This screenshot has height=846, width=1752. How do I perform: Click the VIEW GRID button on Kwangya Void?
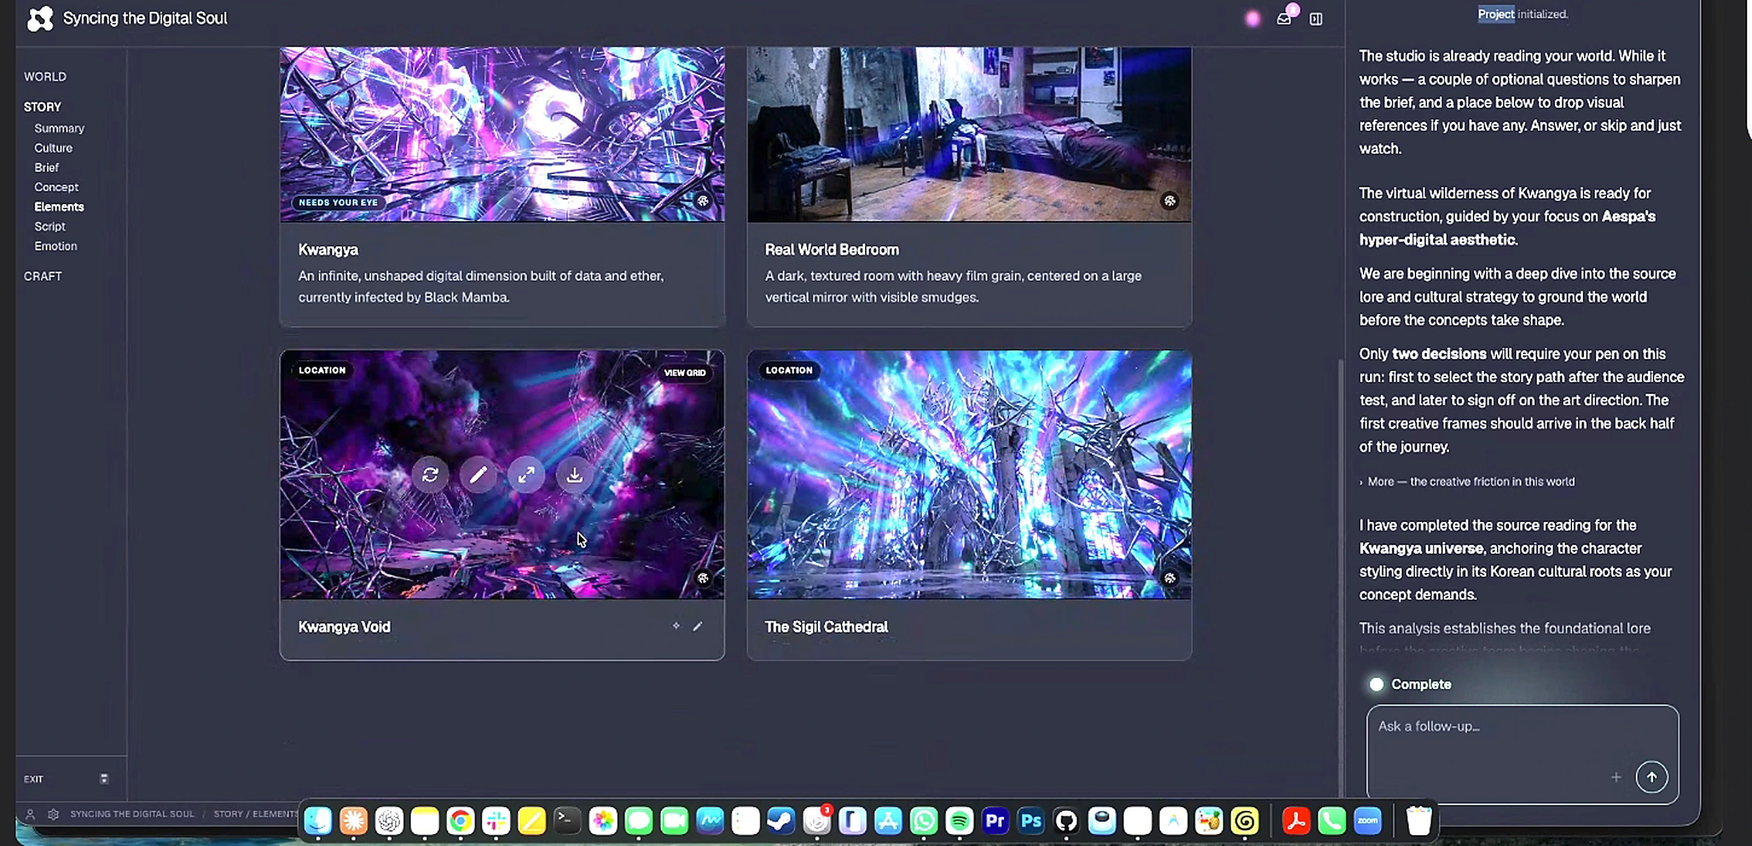(684, 373)
